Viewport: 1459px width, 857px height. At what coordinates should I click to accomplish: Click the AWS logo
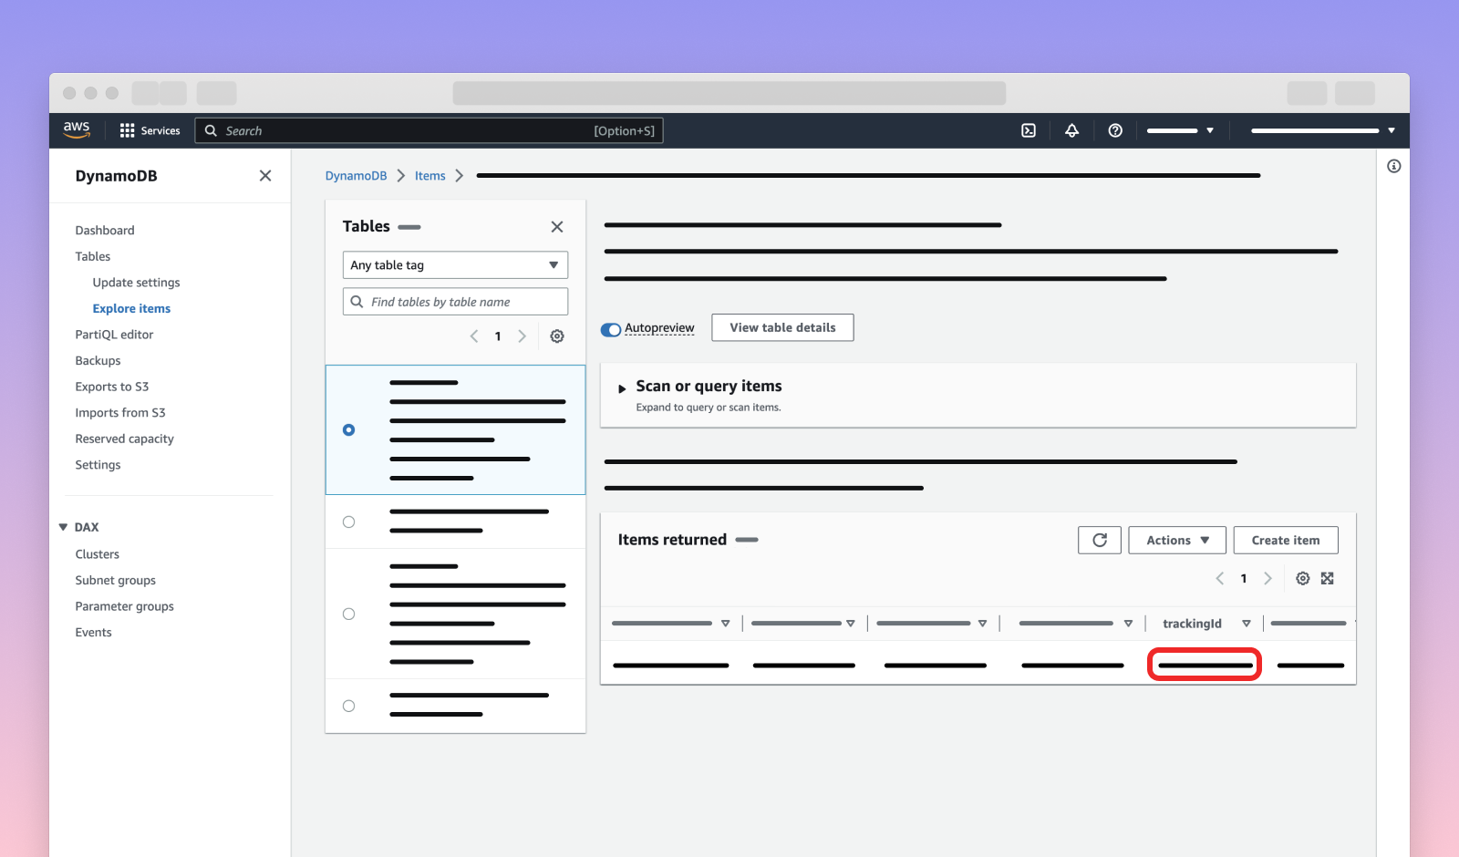click(77, 129)
